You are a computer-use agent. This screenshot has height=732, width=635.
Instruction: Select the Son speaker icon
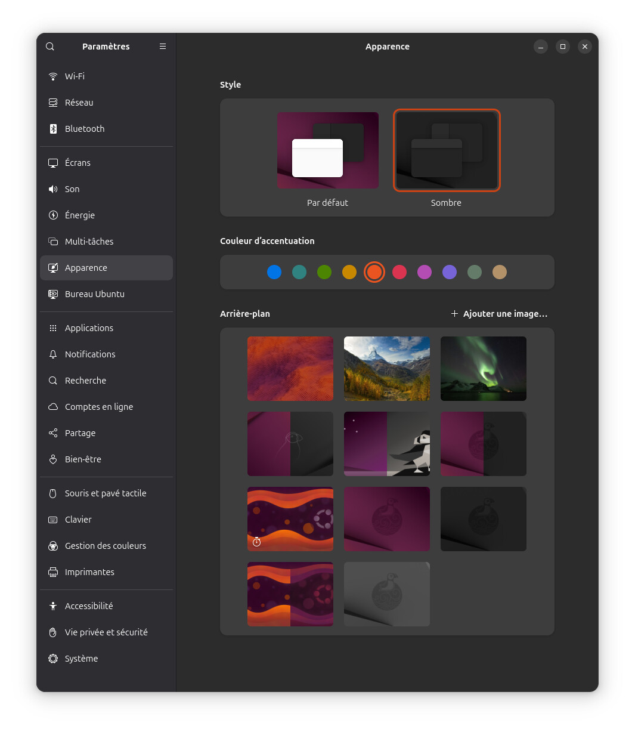(x=53, y=189)
